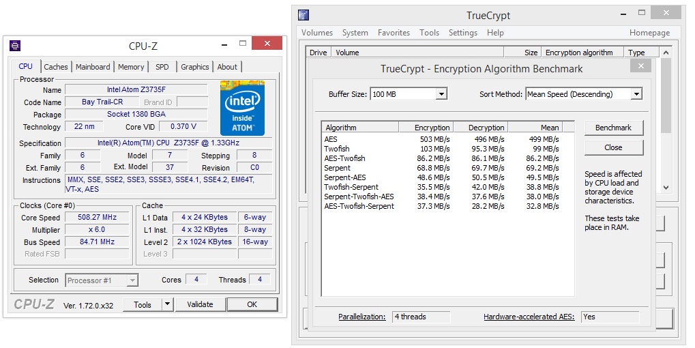Click the Type column header
695x348 pixels.
click(642, 53)
